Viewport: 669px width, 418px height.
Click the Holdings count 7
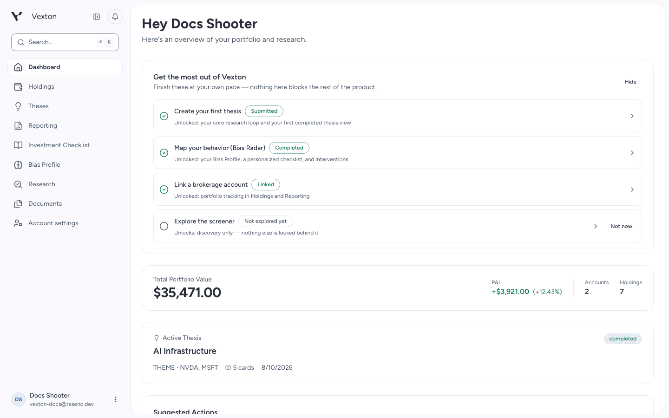tap(622, 292)
